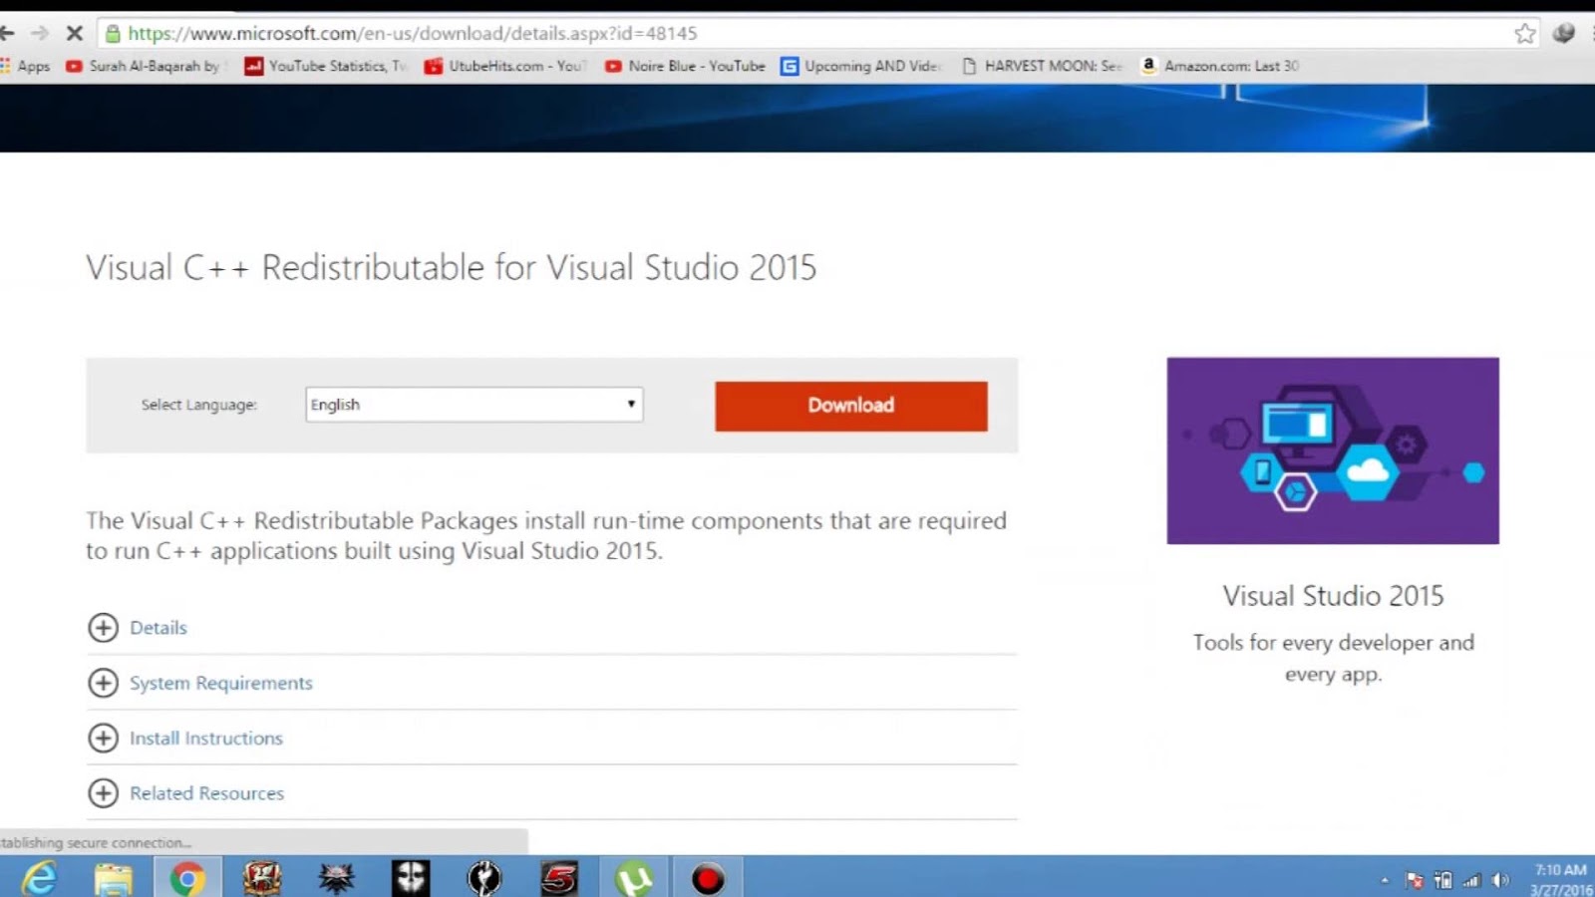Open the Upcoming AND Video bookmark
This screenshot has height=897, width=1595.
point(861,66)
